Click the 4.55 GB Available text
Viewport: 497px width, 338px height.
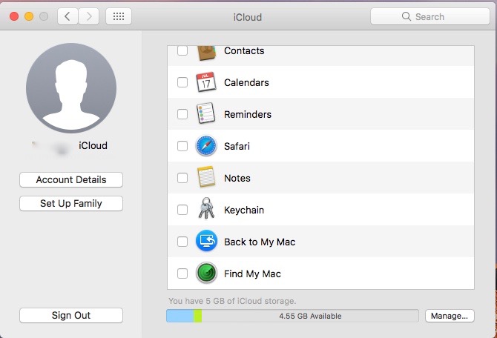(x=310, y=317)
